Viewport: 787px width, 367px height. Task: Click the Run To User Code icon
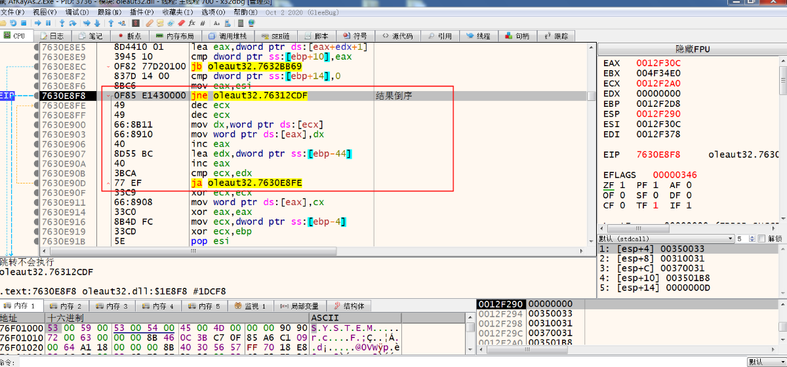coord(122,23)
